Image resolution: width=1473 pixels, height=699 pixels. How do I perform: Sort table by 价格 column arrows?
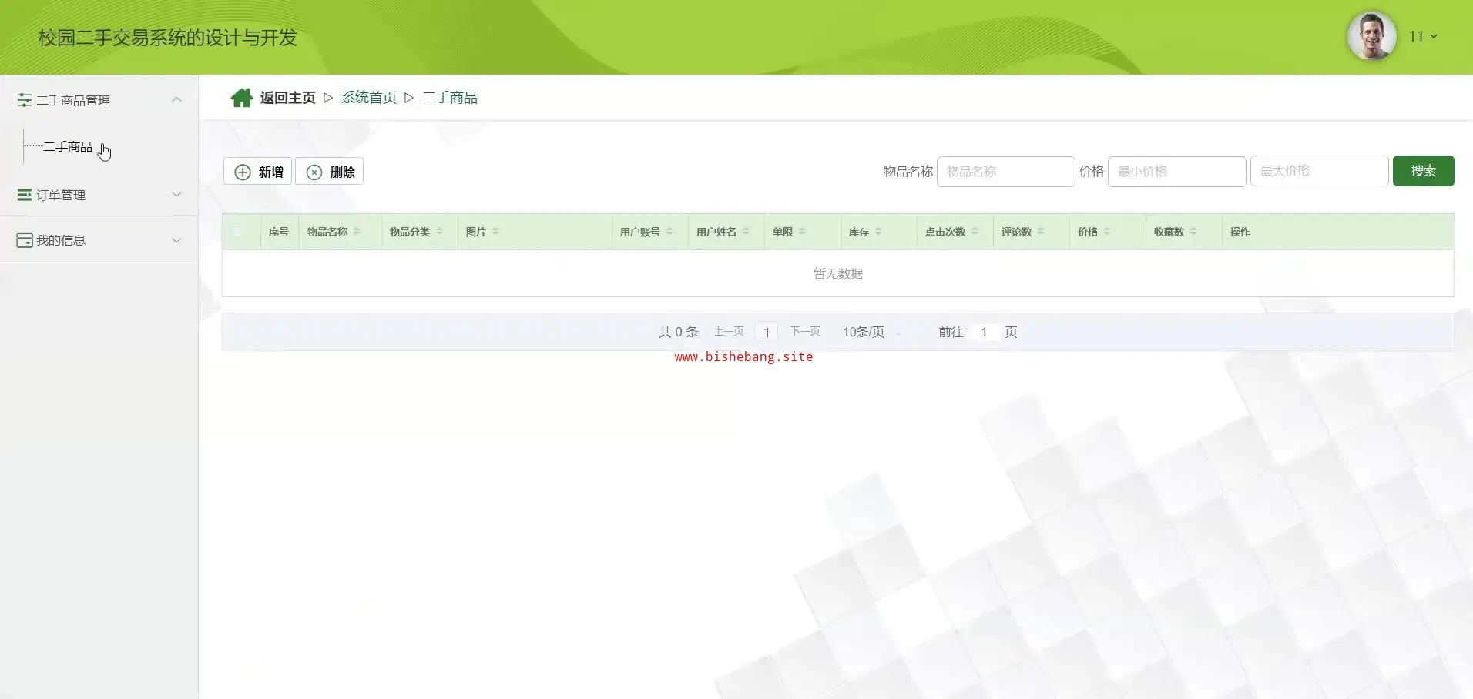tap(1107, 231)
